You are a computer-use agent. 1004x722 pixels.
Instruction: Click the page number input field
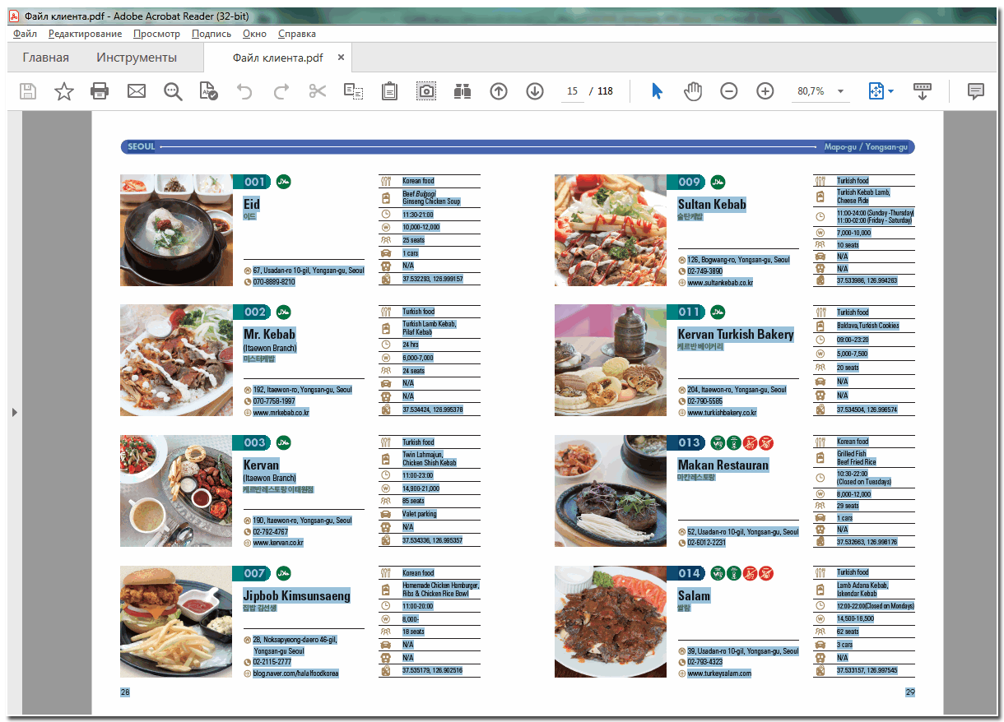pyautogui.click(x=573, y=91)
